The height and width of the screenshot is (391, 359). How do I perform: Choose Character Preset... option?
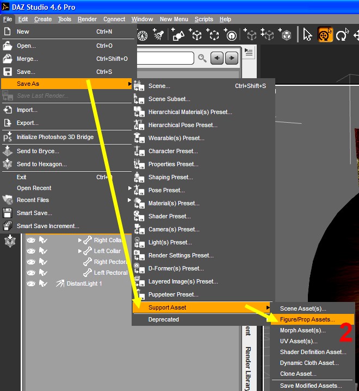pos(173,151)
